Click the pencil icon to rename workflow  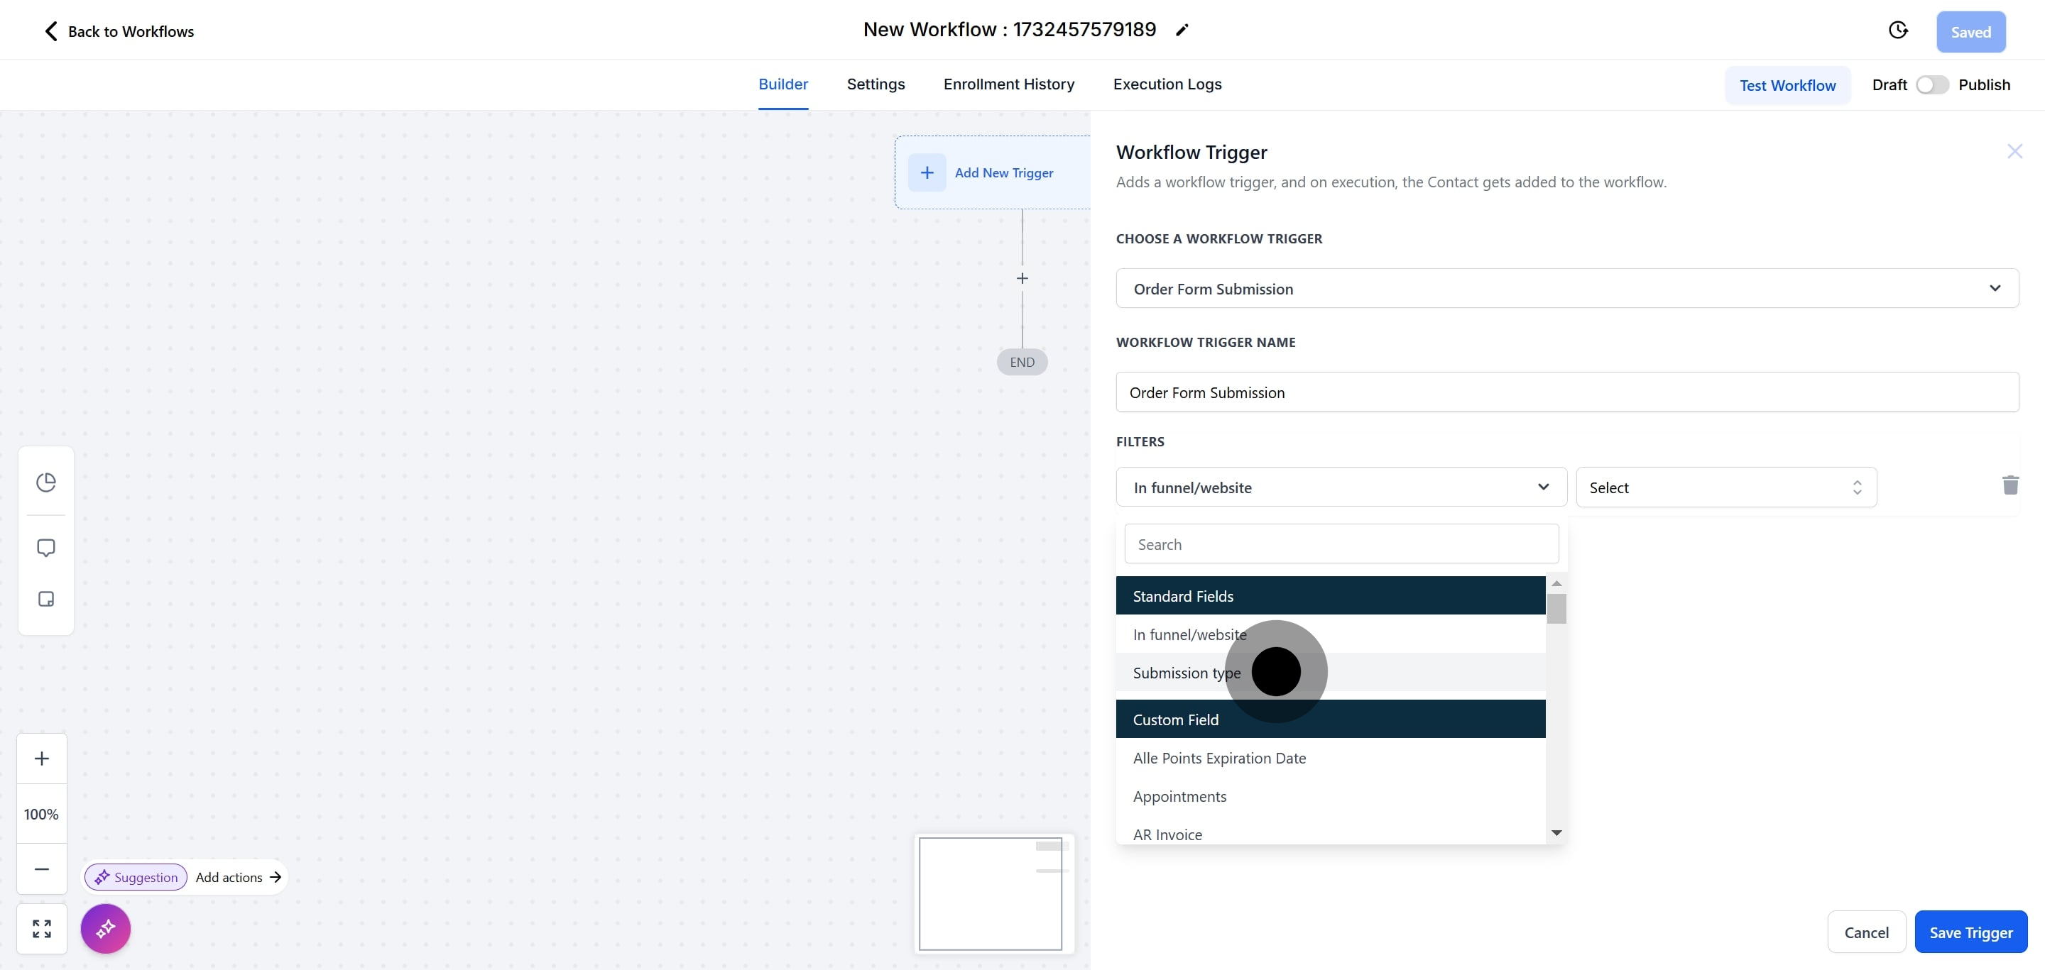click(x=1182, y=30)
